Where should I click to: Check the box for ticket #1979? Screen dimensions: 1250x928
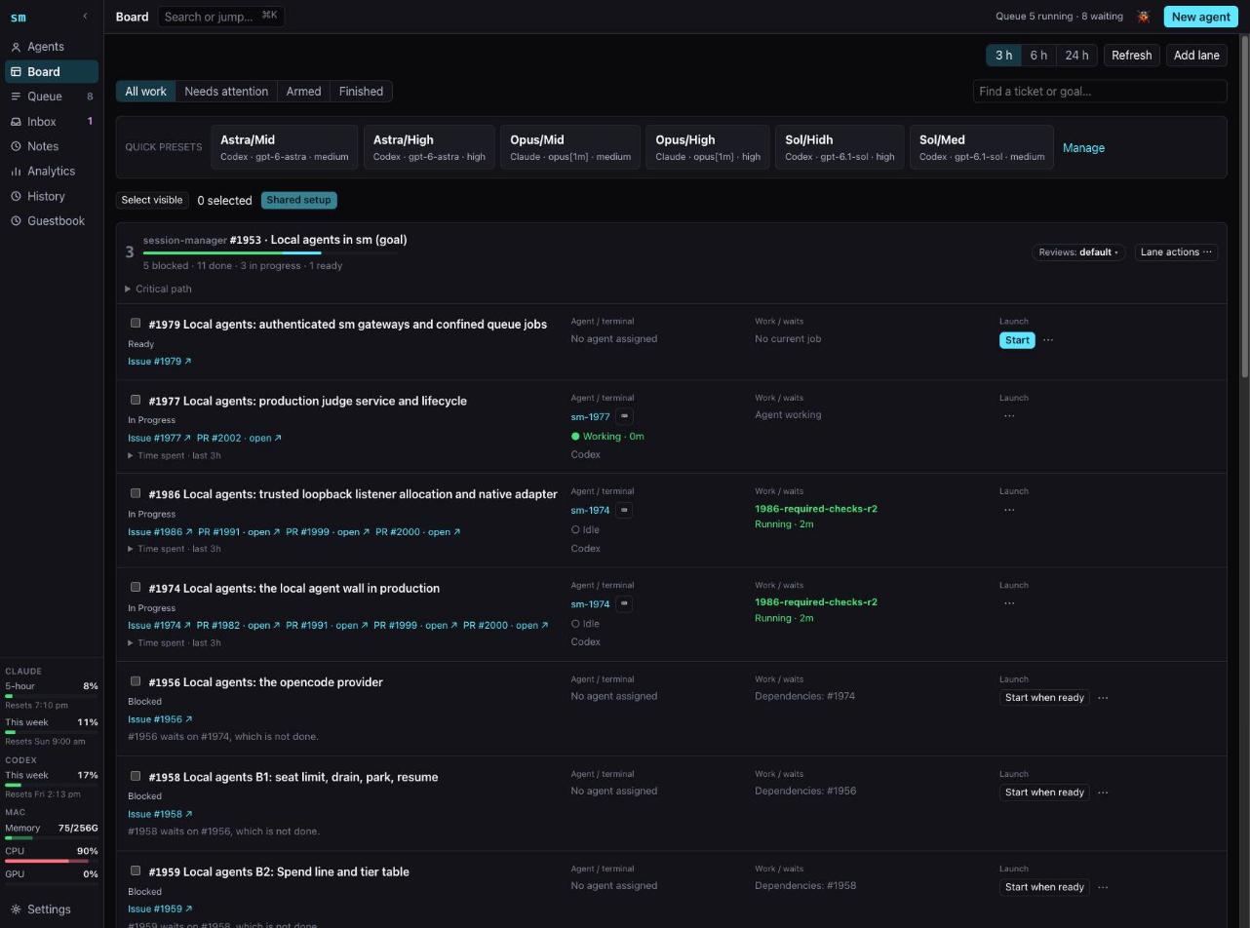coord(136,324)
